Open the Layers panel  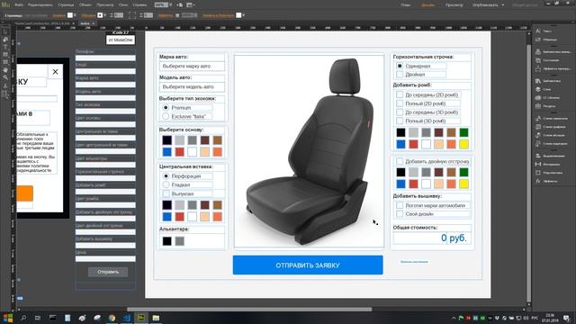544,89
